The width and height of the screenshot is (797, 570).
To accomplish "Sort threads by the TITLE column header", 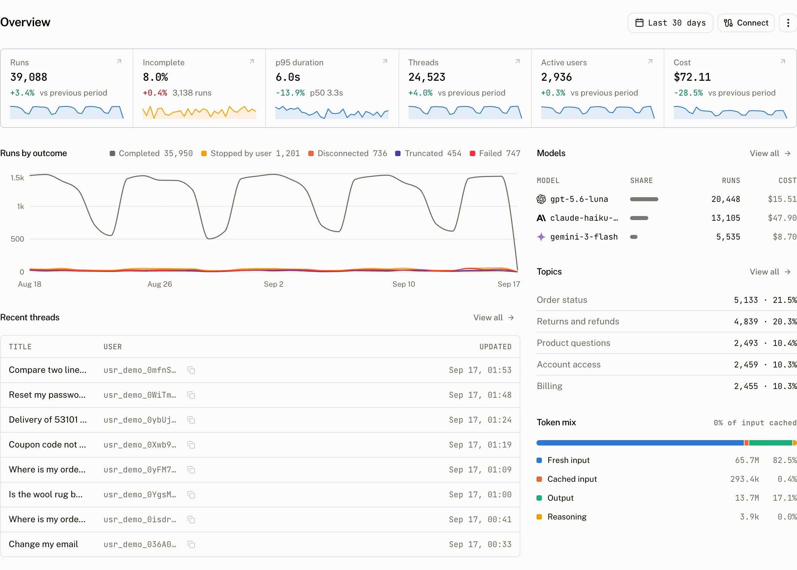I will 20,347.
